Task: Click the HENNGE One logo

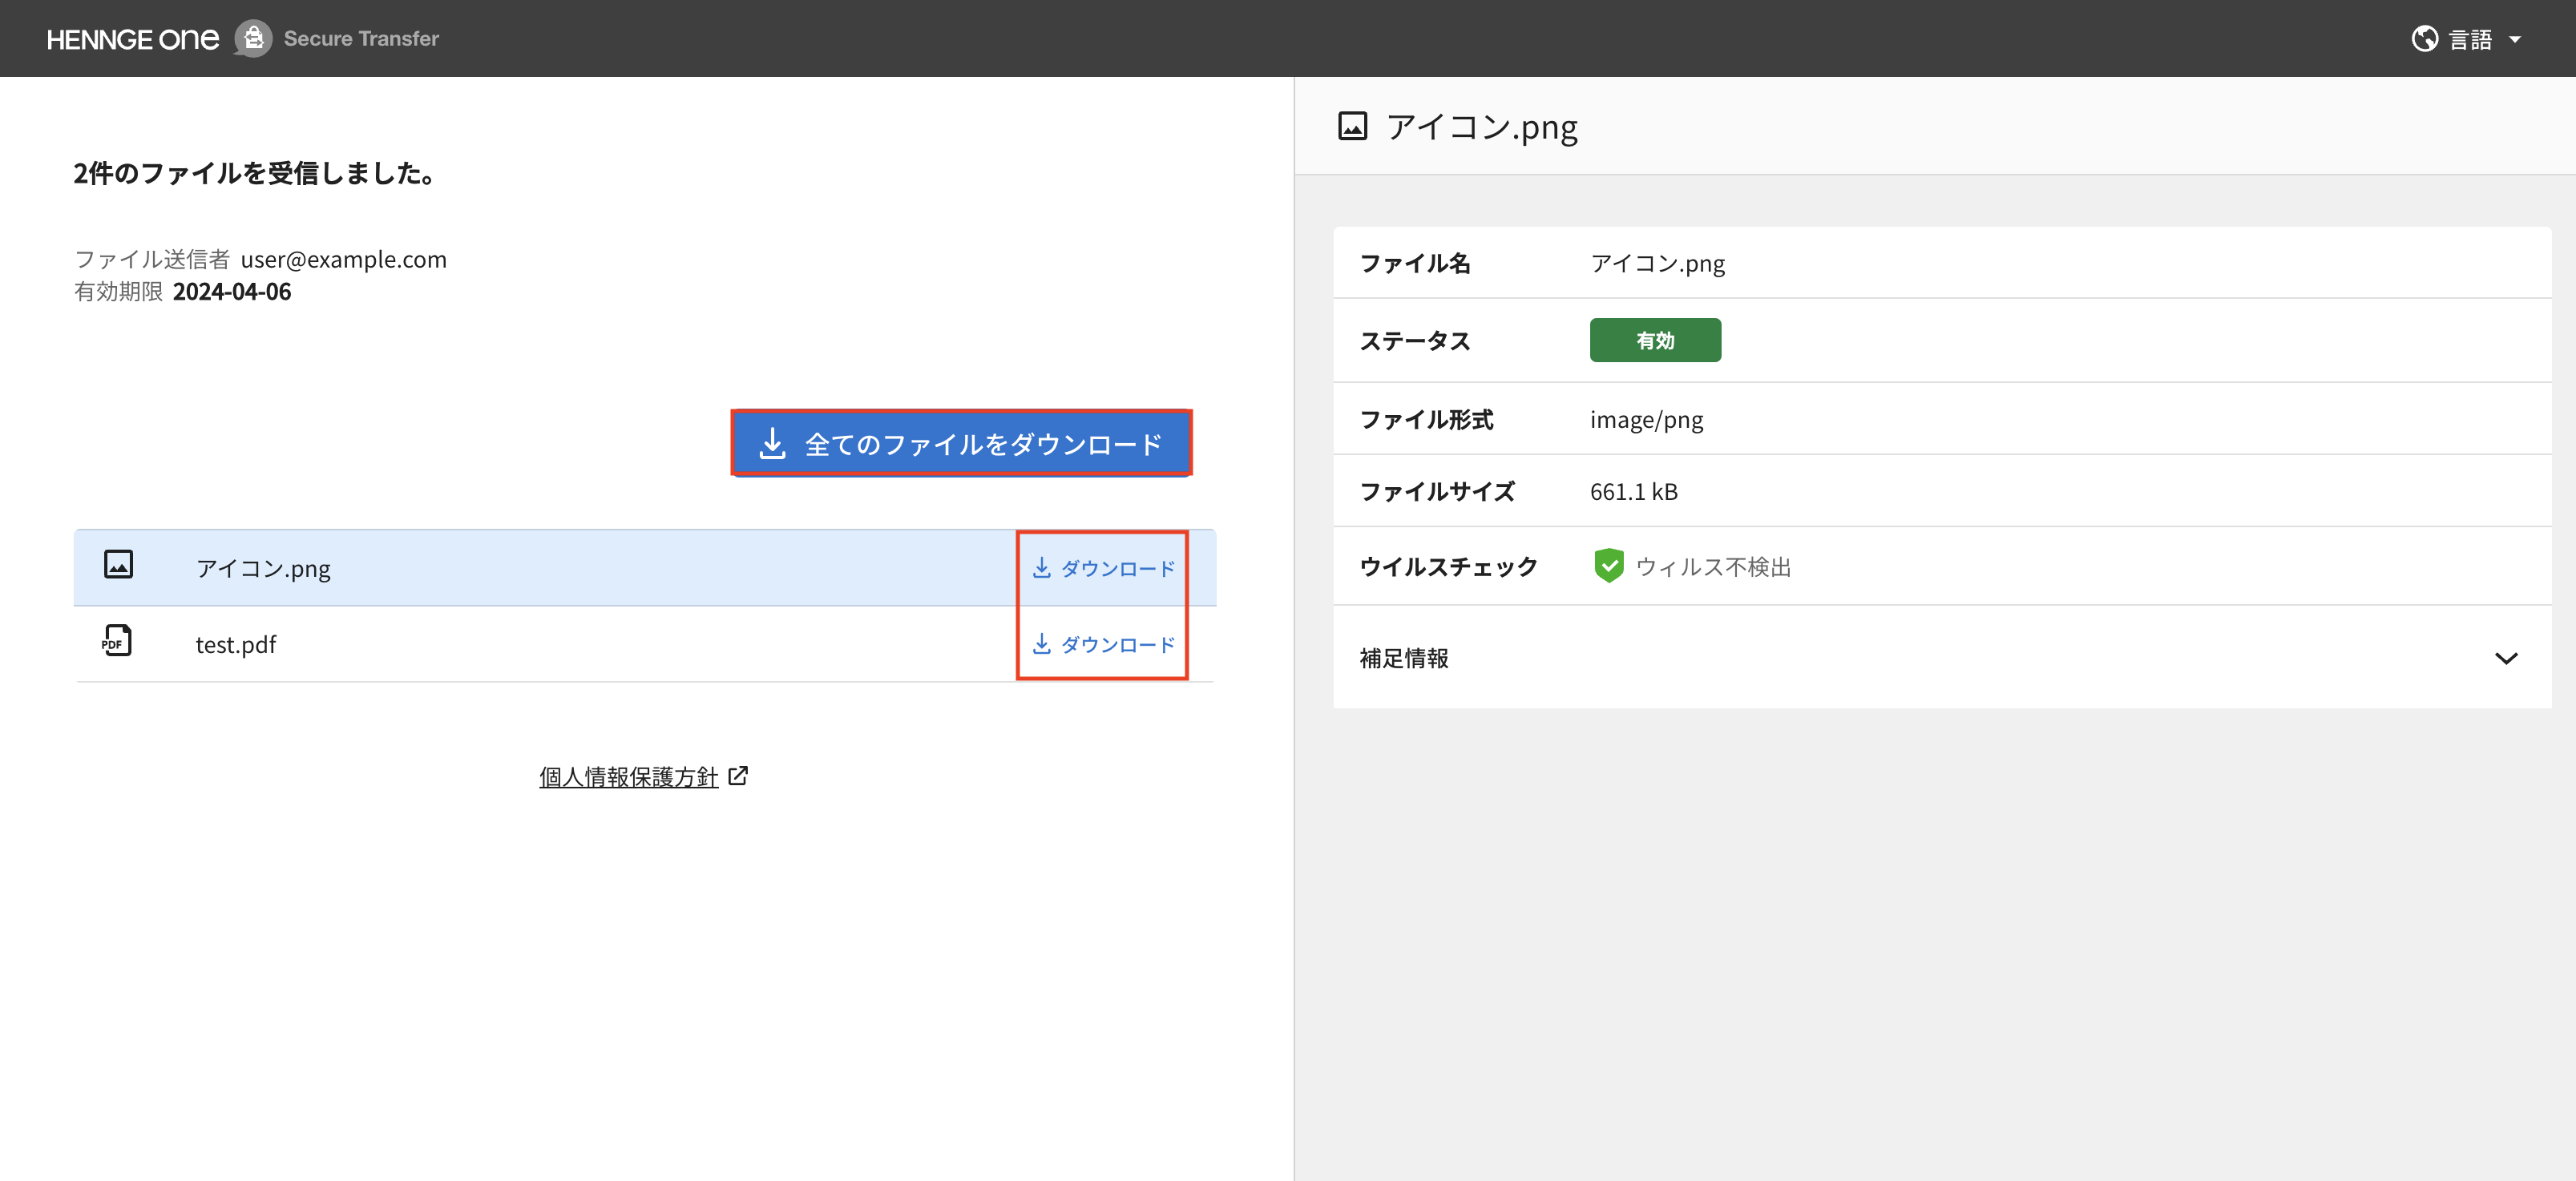Action: coord(132,39)
